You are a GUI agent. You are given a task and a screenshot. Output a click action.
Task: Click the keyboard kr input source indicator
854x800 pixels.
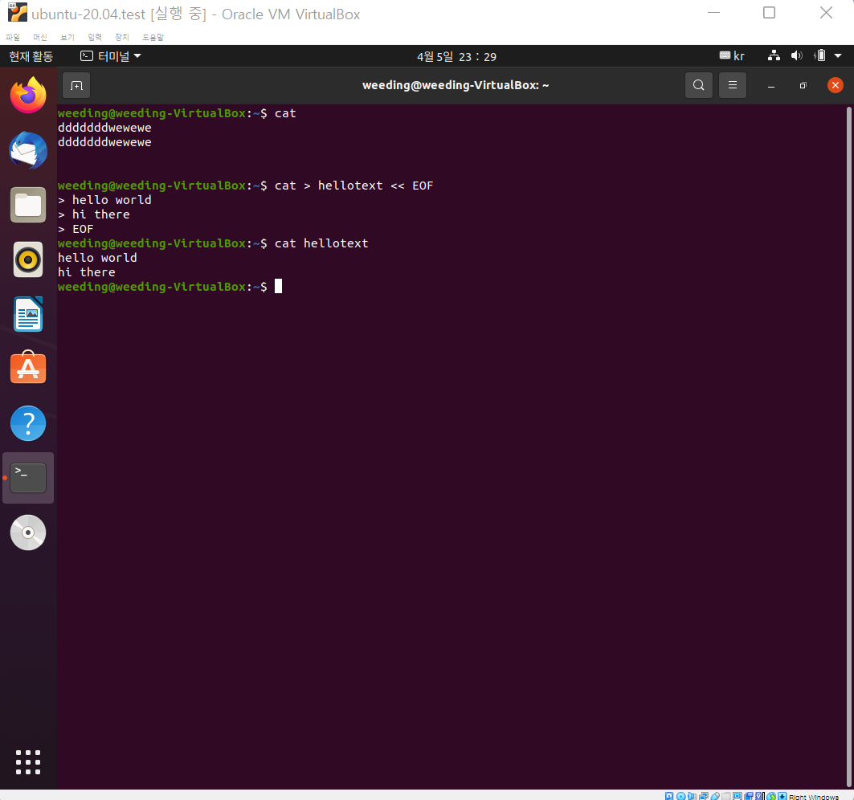[732, 56]
